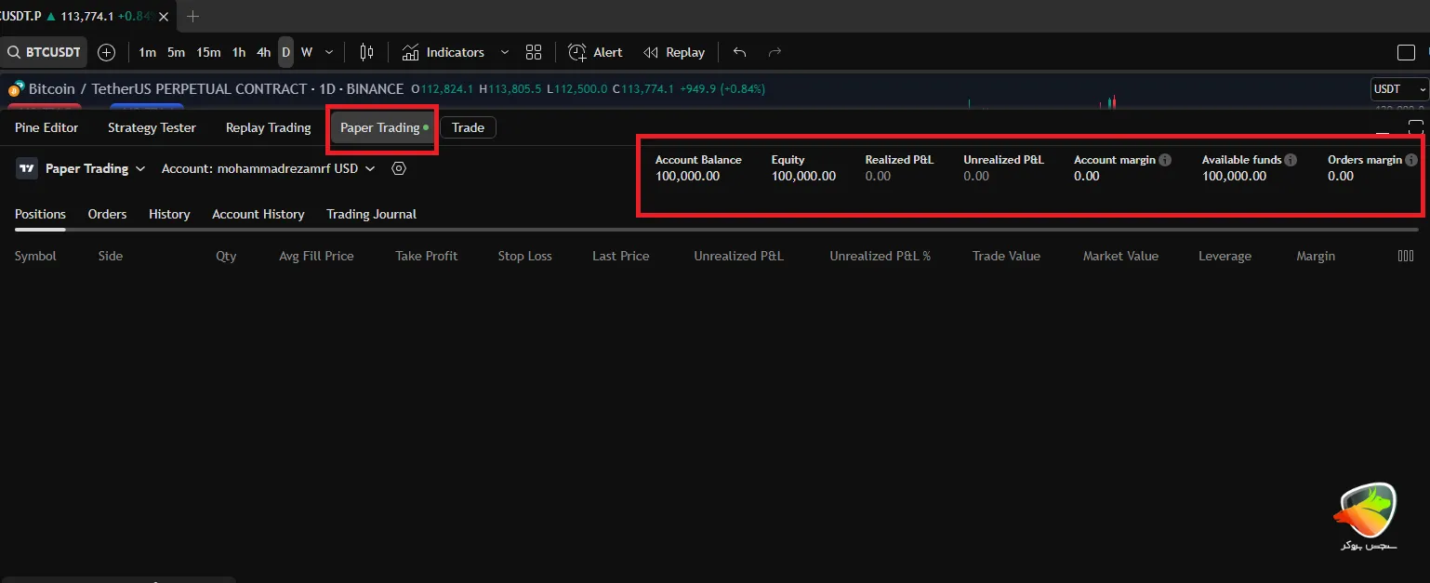Click the Trade button

point(468,127)
